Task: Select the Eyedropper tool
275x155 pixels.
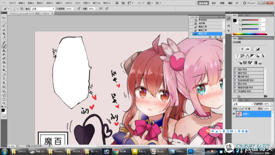Action: [x=4, y=38]
